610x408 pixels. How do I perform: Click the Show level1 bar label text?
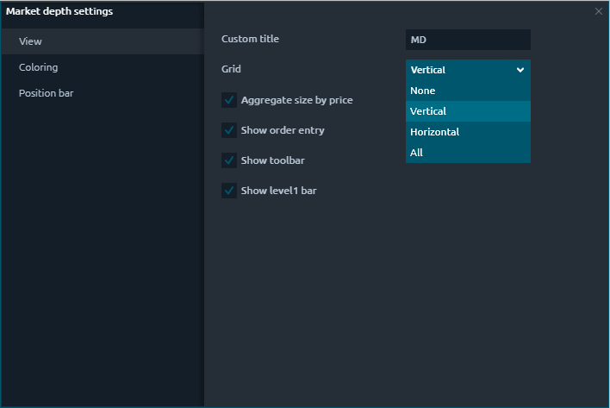[x=278, y=191]
